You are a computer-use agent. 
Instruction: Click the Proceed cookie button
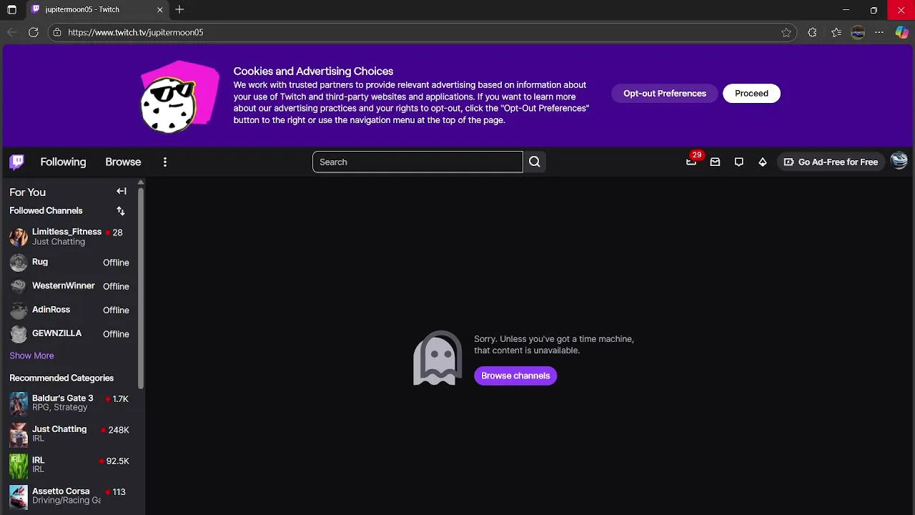[x=751, y=93]
